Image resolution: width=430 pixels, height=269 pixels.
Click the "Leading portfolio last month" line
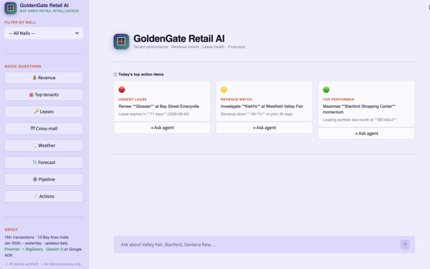[360, 120]
